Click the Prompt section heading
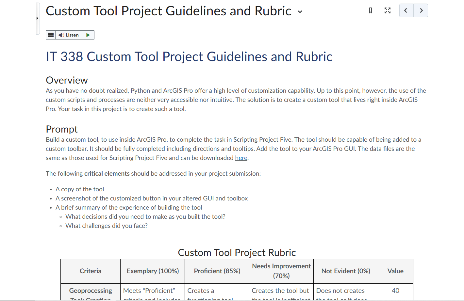This screenshot has width=464, height=301. 61,129
